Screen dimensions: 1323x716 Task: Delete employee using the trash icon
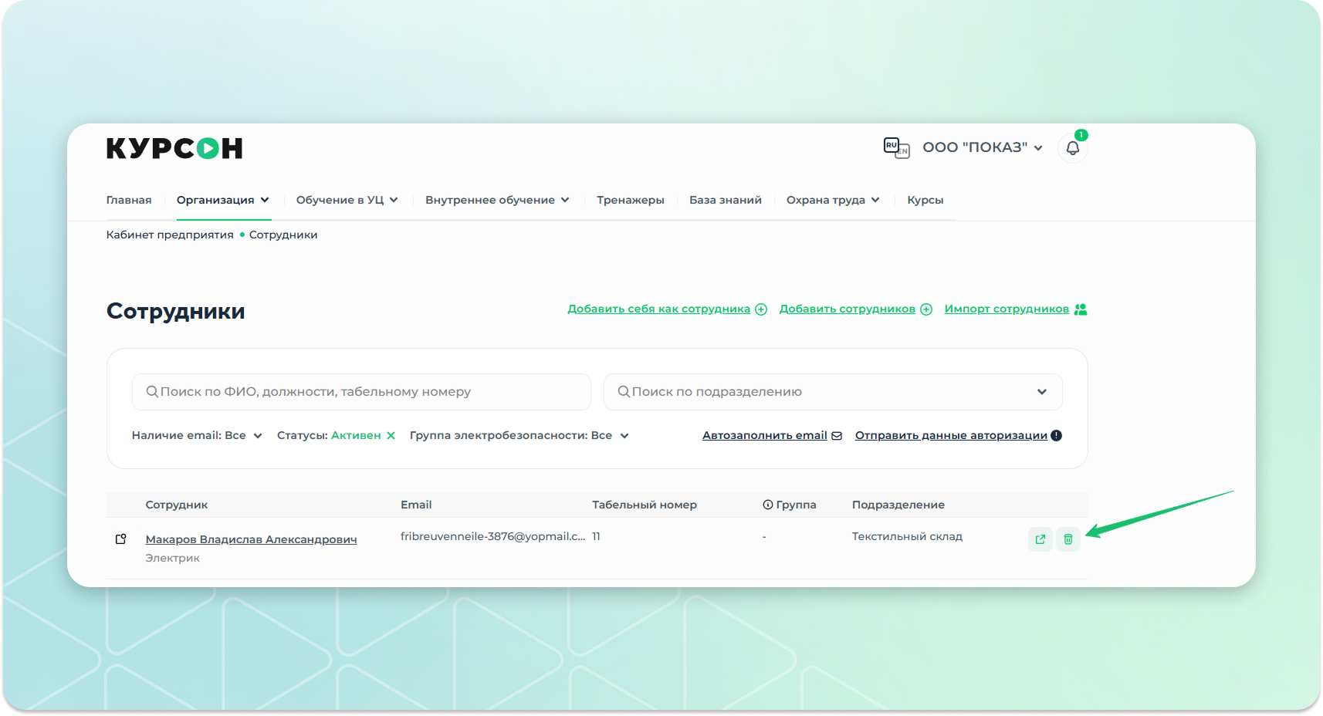click(x=1068, y=539)
